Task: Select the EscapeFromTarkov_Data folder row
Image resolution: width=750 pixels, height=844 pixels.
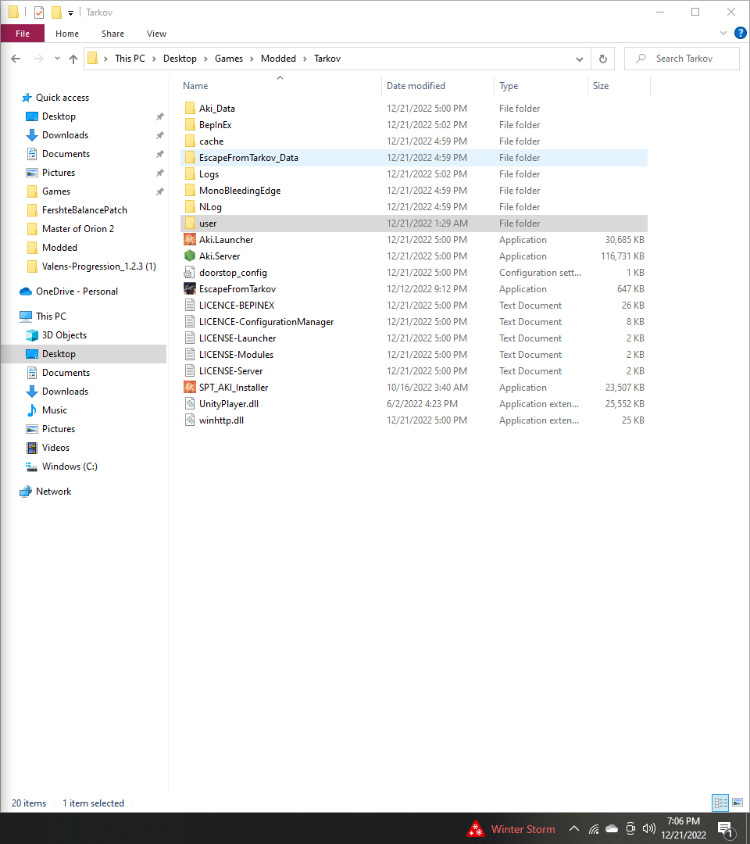Action: [x=414, y=158]
